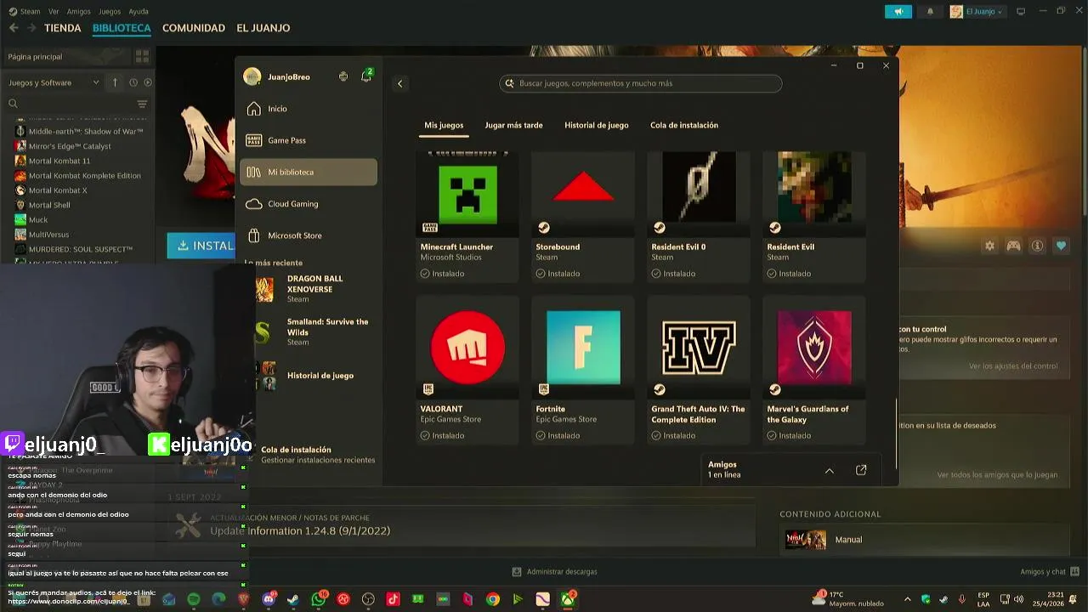Open Marvel's Guardians of the Galaxy tile
Screen dimensions: 1088x612
[x=814, y=370]
